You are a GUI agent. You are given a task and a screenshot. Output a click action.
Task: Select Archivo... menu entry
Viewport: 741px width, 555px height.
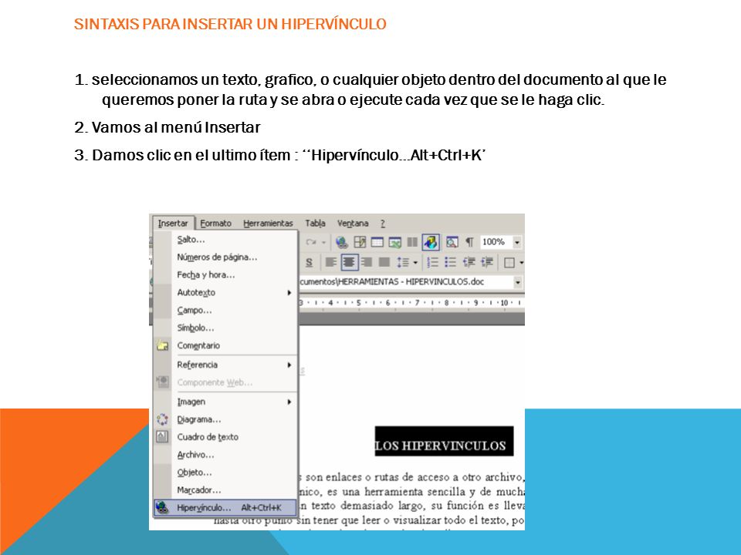point(226,455)
